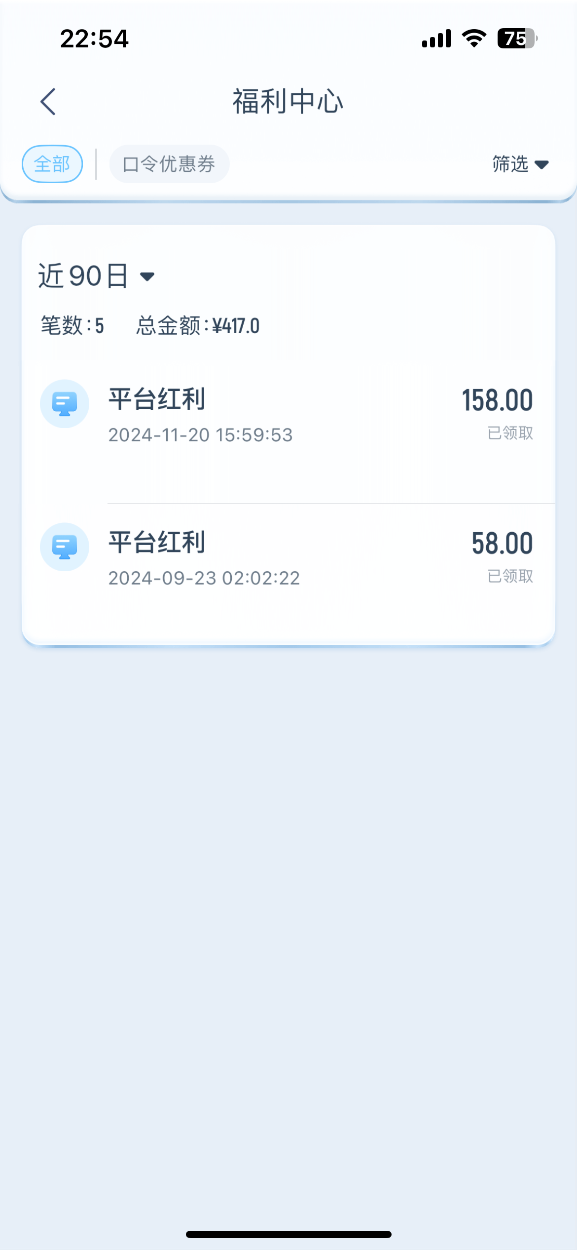The height and width of the screenshot is (1250, 577).
Task: Tap the arrow next to 筛选
Action: pyautogui.click(x=541, y=165)
